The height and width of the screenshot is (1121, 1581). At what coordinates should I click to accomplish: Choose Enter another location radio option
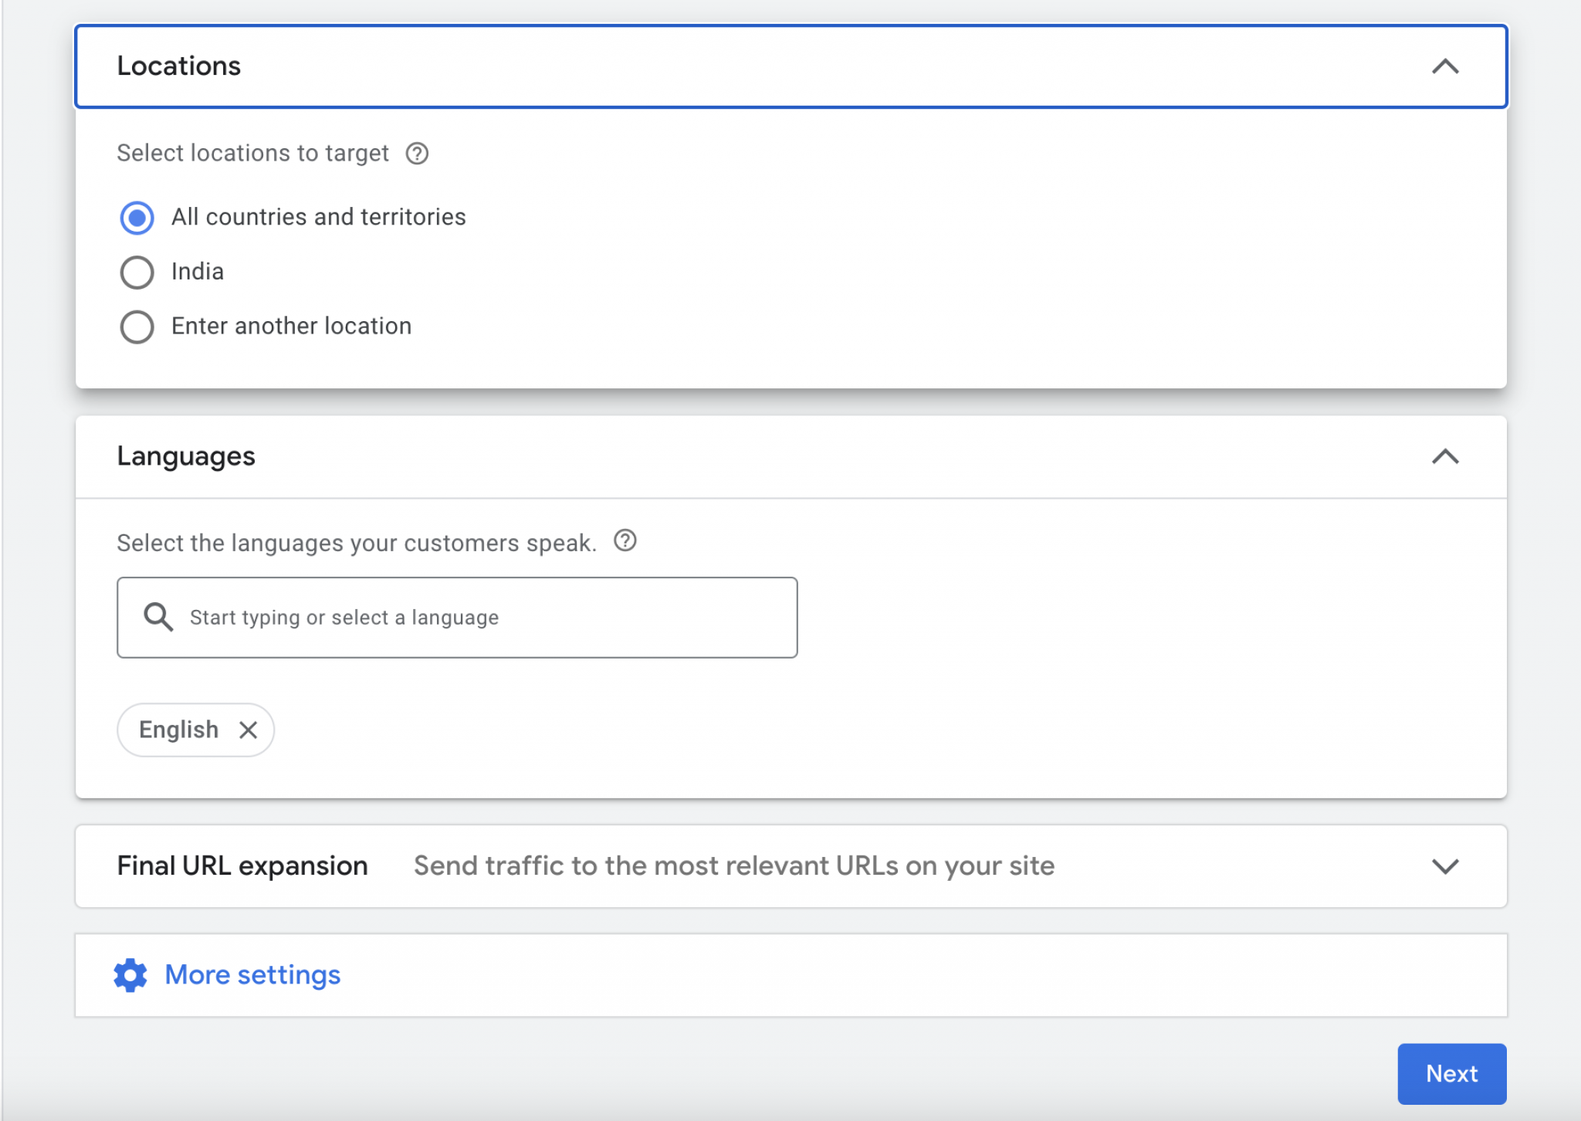point(137,327)
